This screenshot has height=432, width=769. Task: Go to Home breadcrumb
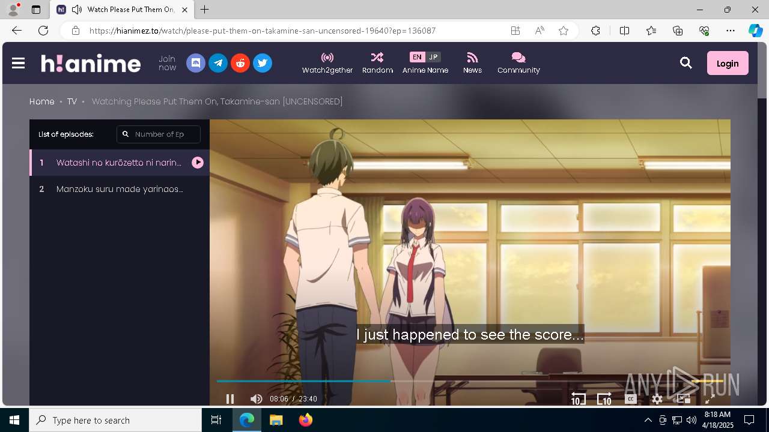coord(42,101)
